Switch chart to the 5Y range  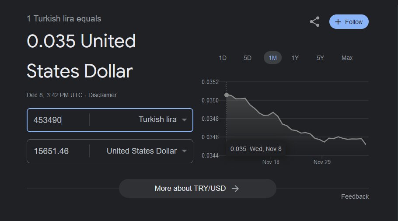click(320, 58)
